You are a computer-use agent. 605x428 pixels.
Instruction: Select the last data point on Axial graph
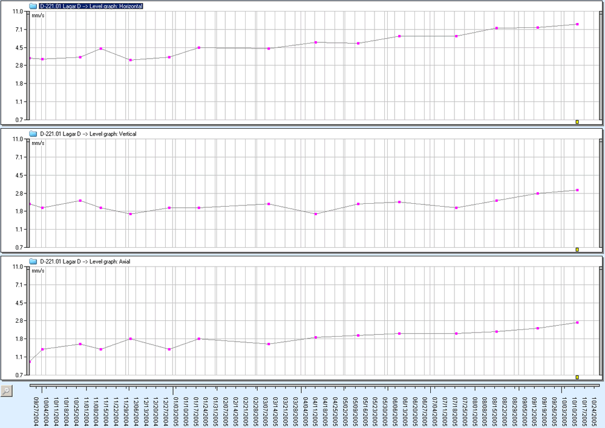578,323
